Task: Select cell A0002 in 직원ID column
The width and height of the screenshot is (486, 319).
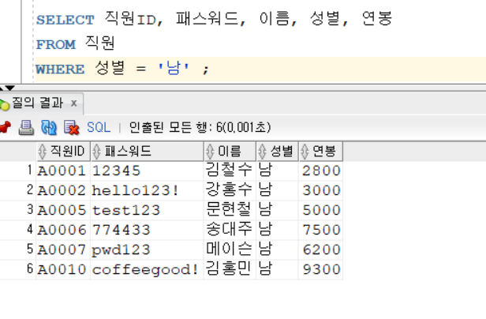Action: click(x=63, y=190)
